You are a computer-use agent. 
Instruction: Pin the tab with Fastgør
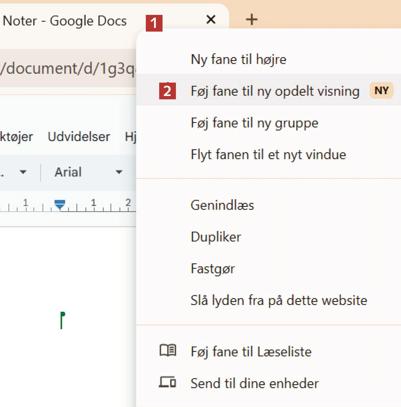213,269
